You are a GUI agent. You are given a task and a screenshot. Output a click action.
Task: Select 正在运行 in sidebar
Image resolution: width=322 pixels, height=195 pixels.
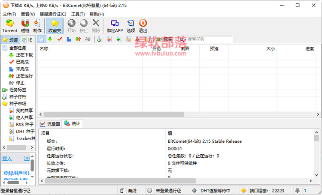coord(24,76)
